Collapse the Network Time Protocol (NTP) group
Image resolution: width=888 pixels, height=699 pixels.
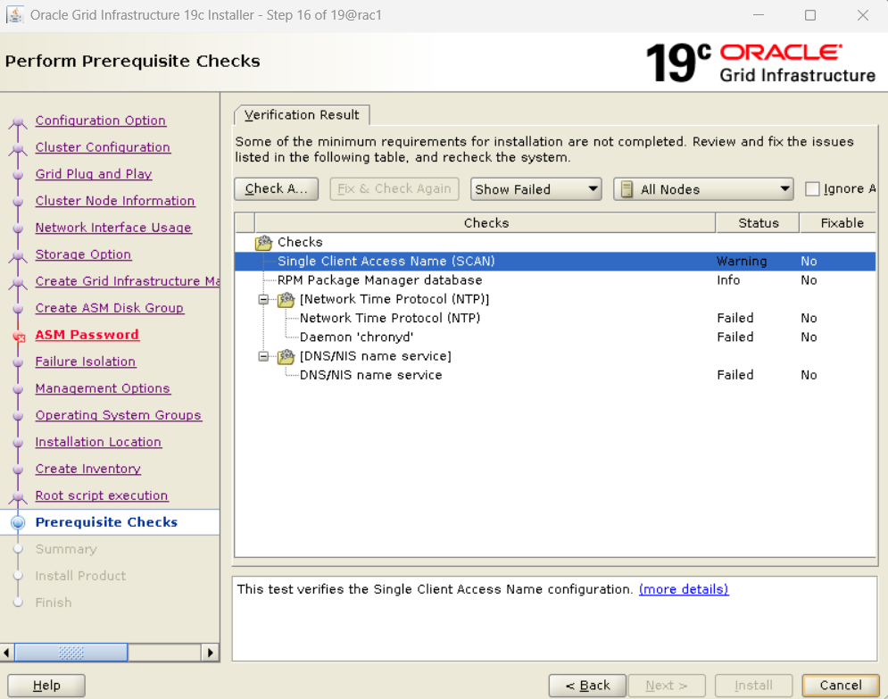(263, 299)
